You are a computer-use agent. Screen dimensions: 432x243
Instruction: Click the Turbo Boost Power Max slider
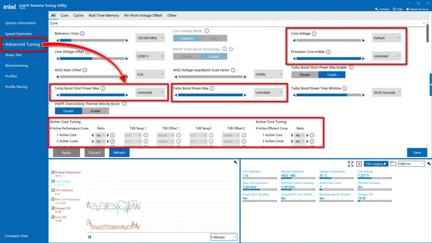pyautogui.click(x=211, y=95)
